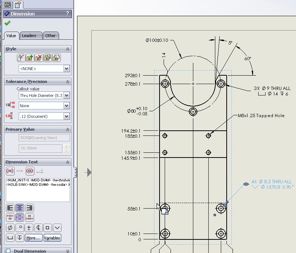The width and height of the screenshot is (296, 253).
Task: Collapse the Tolerance/Precision section
Action: [x=67, y=82]
